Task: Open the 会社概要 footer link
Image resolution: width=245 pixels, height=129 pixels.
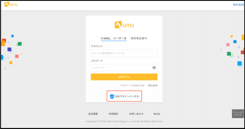Action: click(93, 114)
